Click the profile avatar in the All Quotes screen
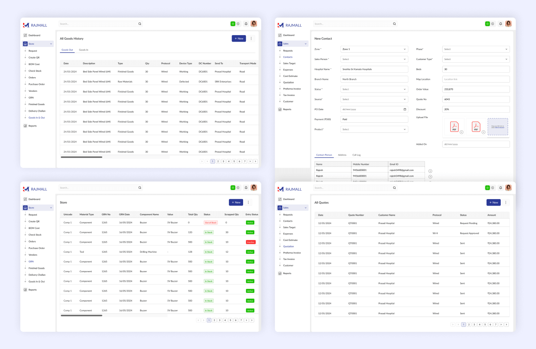Image resolution: width=536 pixels, height=349 pixels. pos(508,188)
